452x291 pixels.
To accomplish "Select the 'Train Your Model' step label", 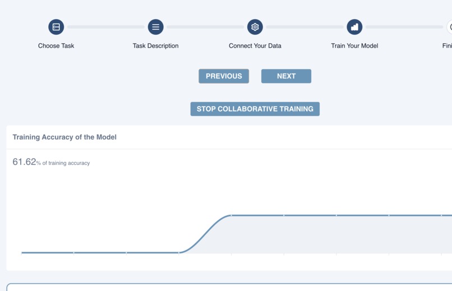I will (354, 46).
